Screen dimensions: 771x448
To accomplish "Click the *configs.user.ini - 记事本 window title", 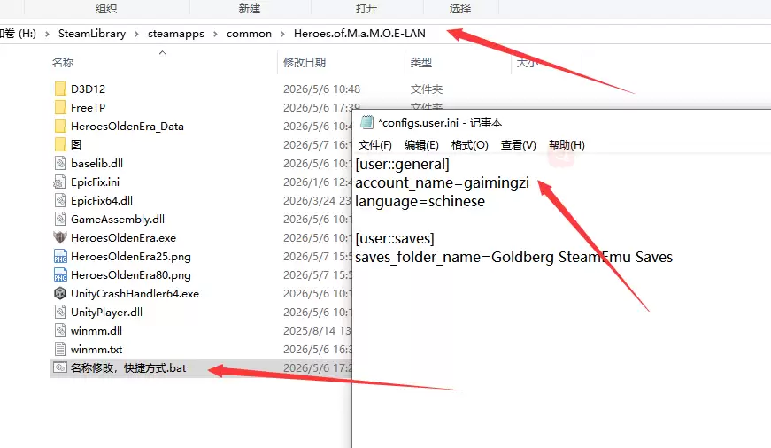I will [x=440, y=122].
